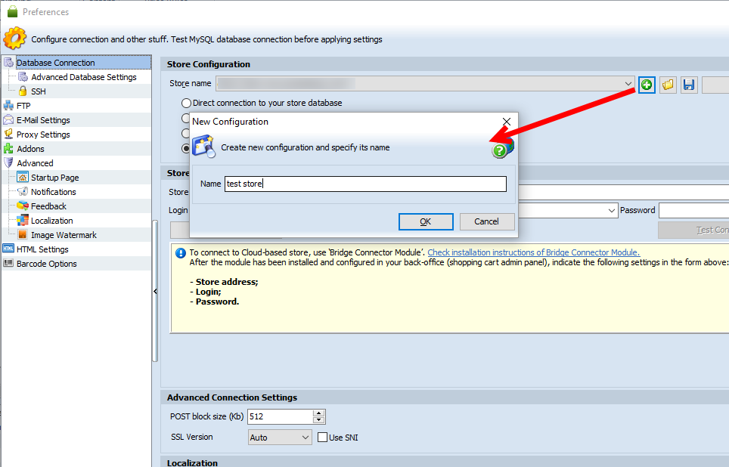The height and width of the screenshot is (467, 729).
Task: Open Bridge Connector Module installation instructions link
Action: click(x=533, y=252)
